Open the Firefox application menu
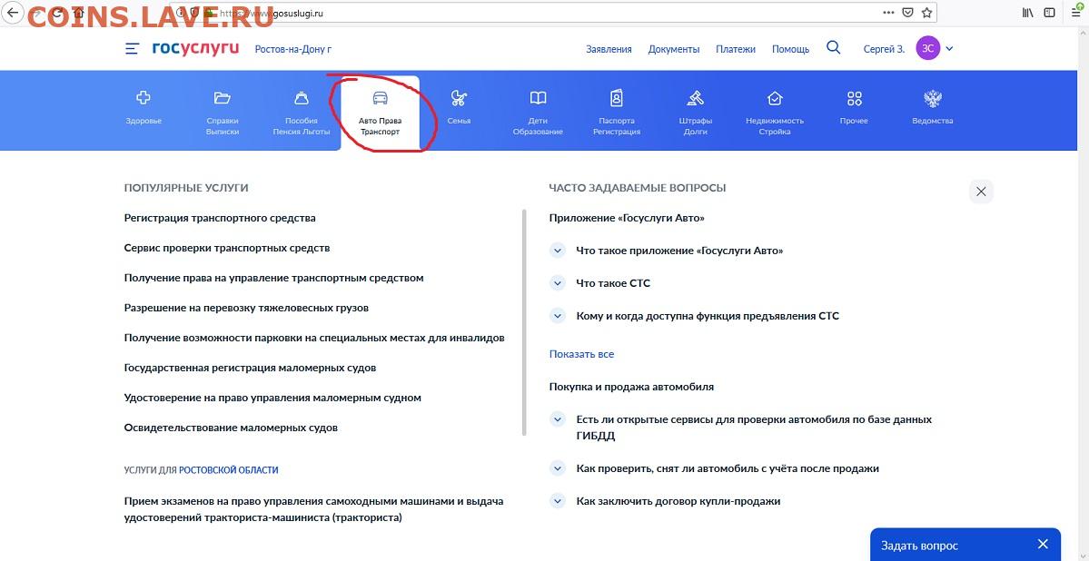This screenshot has height=561, width=1089. [1074, 13]
